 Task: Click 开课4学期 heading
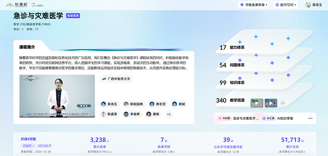click(28, 139)
